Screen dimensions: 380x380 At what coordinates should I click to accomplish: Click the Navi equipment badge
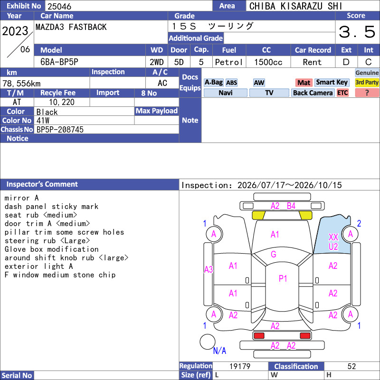(225, 93)
